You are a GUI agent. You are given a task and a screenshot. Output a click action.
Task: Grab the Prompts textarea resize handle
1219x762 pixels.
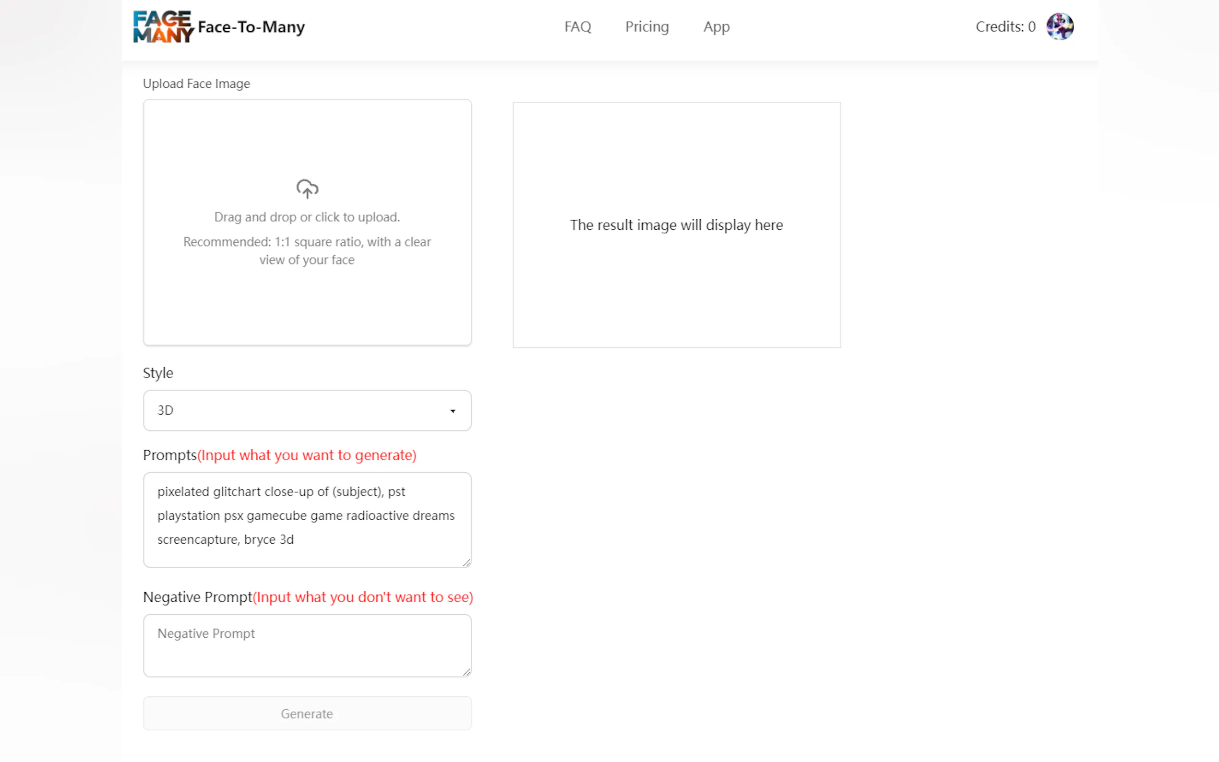466,562
